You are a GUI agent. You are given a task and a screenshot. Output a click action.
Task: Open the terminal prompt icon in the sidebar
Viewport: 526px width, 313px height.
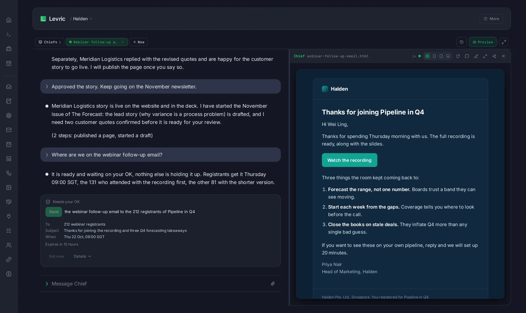pyautogui.click(x=9, y=34)
